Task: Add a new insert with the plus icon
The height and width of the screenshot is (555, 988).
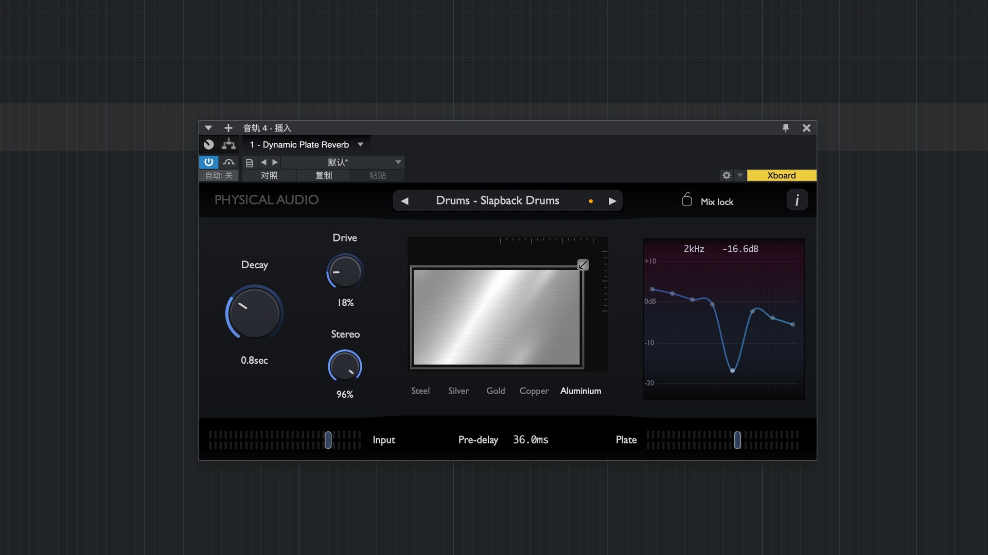Action: pyautogui.click(x=228, y=128)
